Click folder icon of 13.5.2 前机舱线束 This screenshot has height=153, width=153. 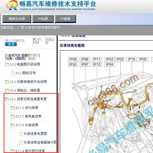(x=13, y=117)
